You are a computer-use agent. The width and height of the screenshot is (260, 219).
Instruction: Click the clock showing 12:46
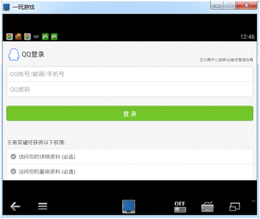point(247,37)
